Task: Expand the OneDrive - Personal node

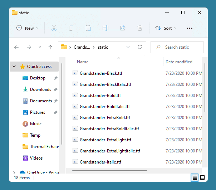Action: pyautogui.click(x=14, y=172)
